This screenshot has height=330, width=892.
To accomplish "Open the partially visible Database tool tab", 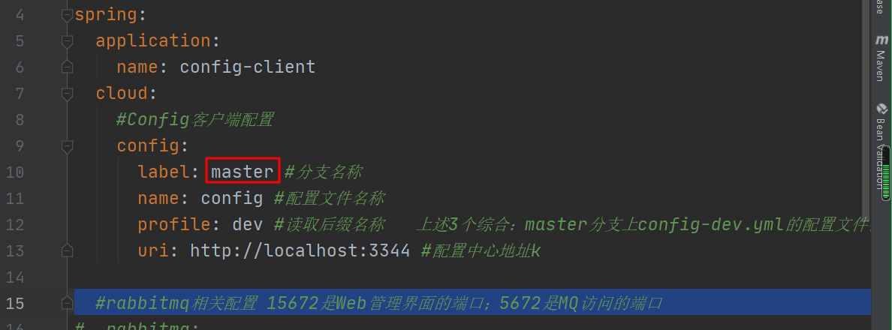I will tap(881, 8).
